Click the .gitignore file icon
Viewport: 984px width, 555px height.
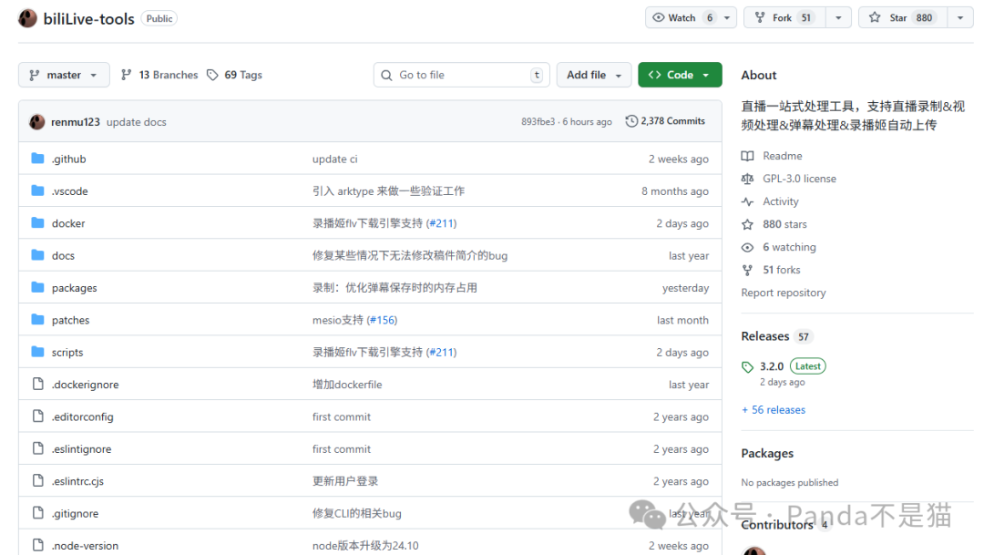(x=37, y=513)
